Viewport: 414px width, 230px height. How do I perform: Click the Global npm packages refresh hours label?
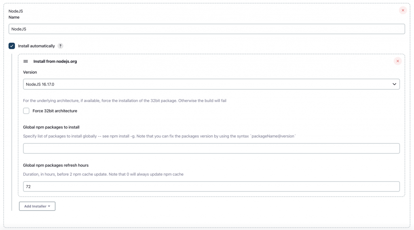(56, 165)
